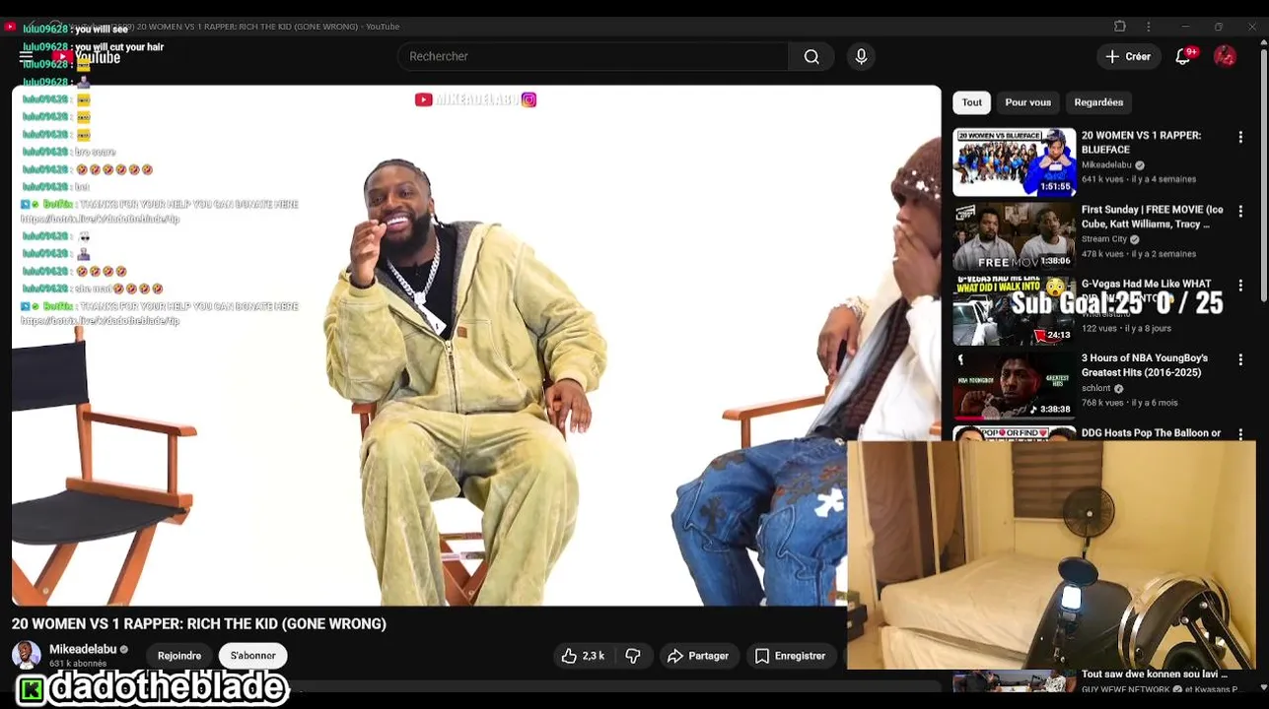Screen dimensions: 1269x709
Task: Open the browser three-dot menu
Action: coord(1149,27)
